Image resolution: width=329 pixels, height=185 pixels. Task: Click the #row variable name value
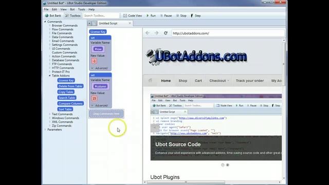pos(98,49)
